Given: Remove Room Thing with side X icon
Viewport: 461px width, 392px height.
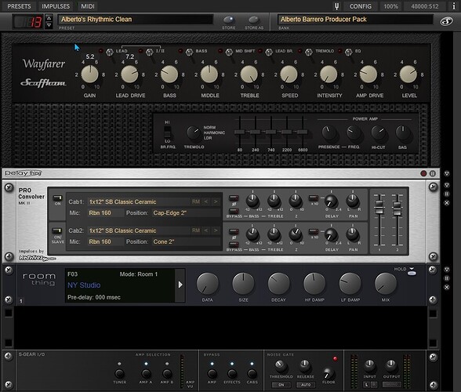Looking at the screenshot, I should (447, 287).
